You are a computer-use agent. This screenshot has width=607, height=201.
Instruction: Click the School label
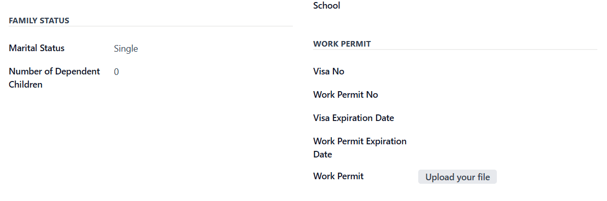[327, 6]
